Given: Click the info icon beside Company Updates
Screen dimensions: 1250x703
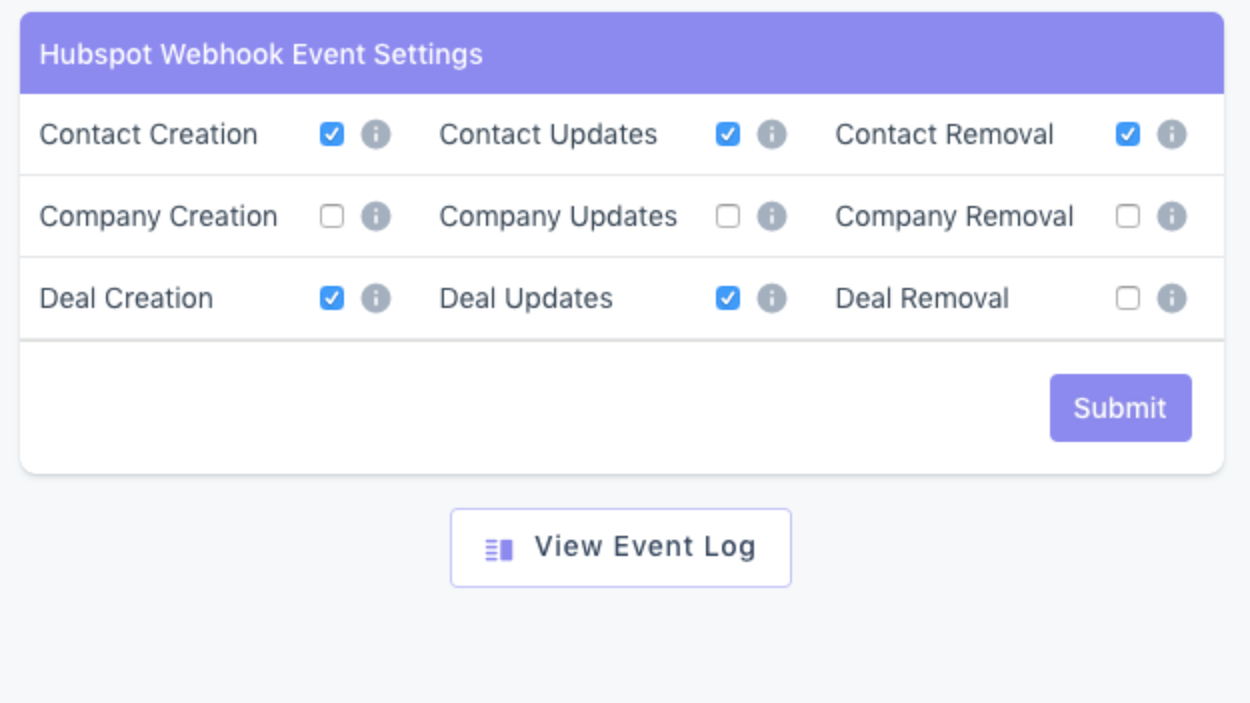Looking at the screenshot, I should [x=773, y=216].
